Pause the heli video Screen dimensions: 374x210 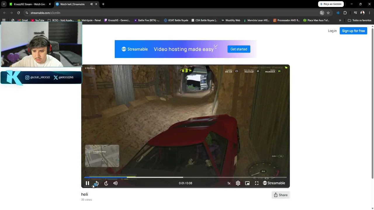coord(87,183)
